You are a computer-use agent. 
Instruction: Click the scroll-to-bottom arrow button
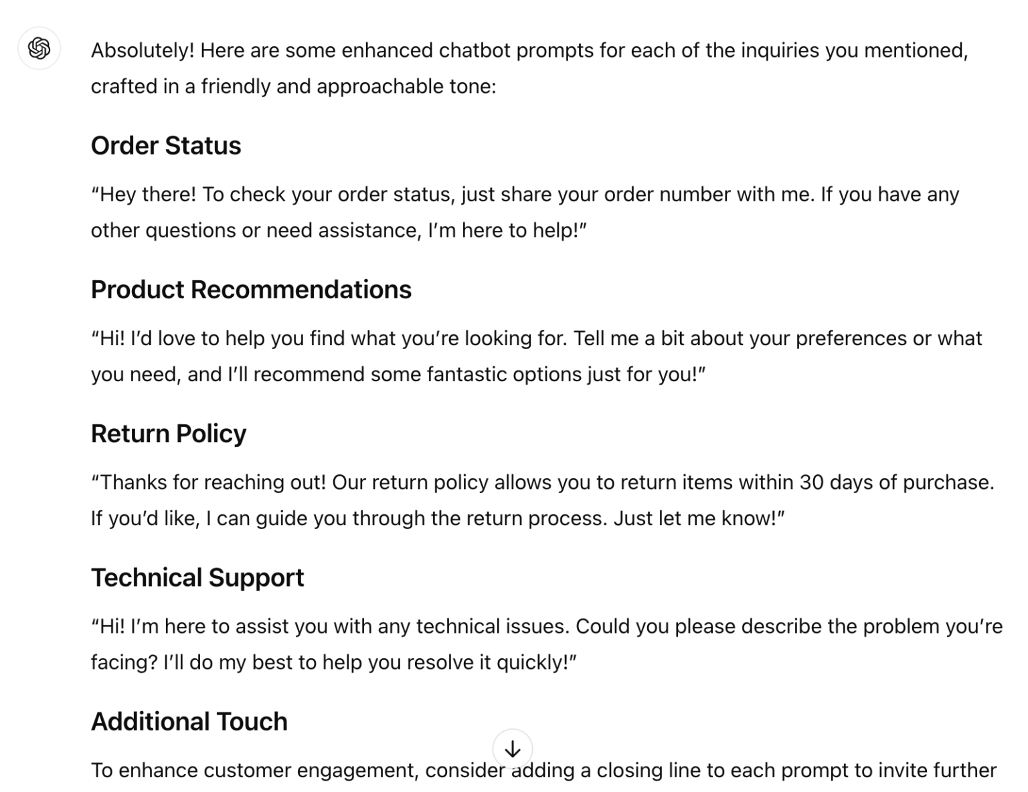tap(512, 749)
